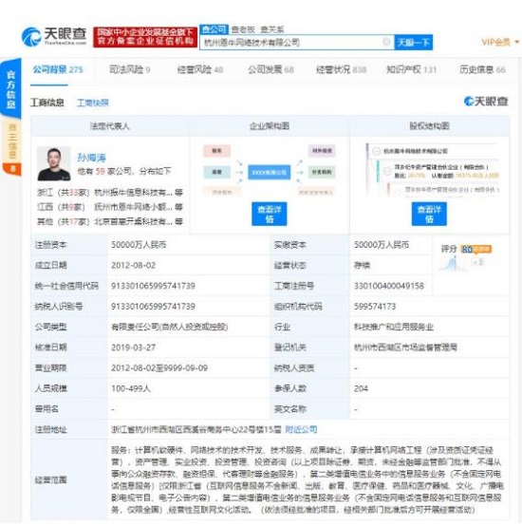Open the 知识产权 tab
522x526 pixels.
point(411,69)
